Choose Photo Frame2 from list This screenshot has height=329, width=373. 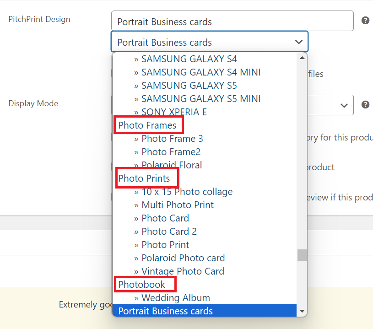click(205, 152)
